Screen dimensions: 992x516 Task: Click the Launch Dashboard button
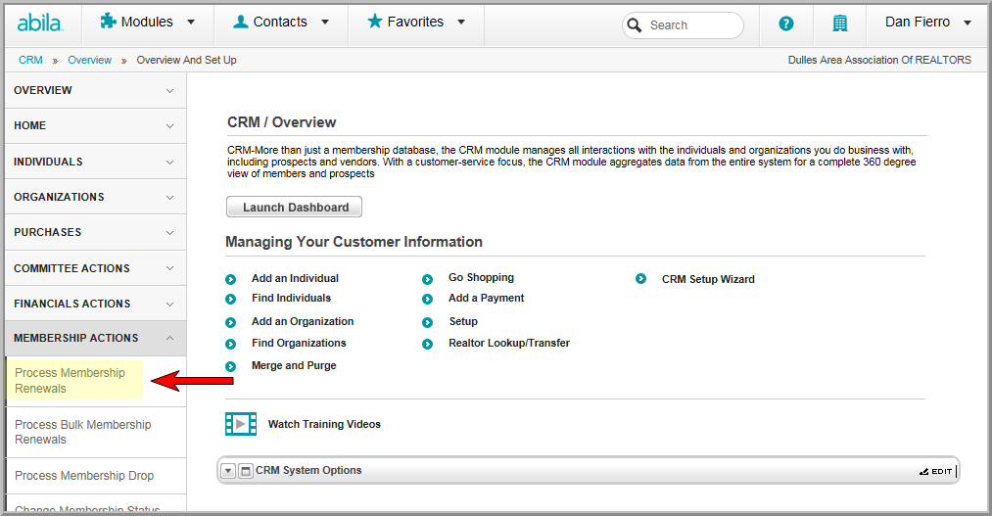click(294, 207)
